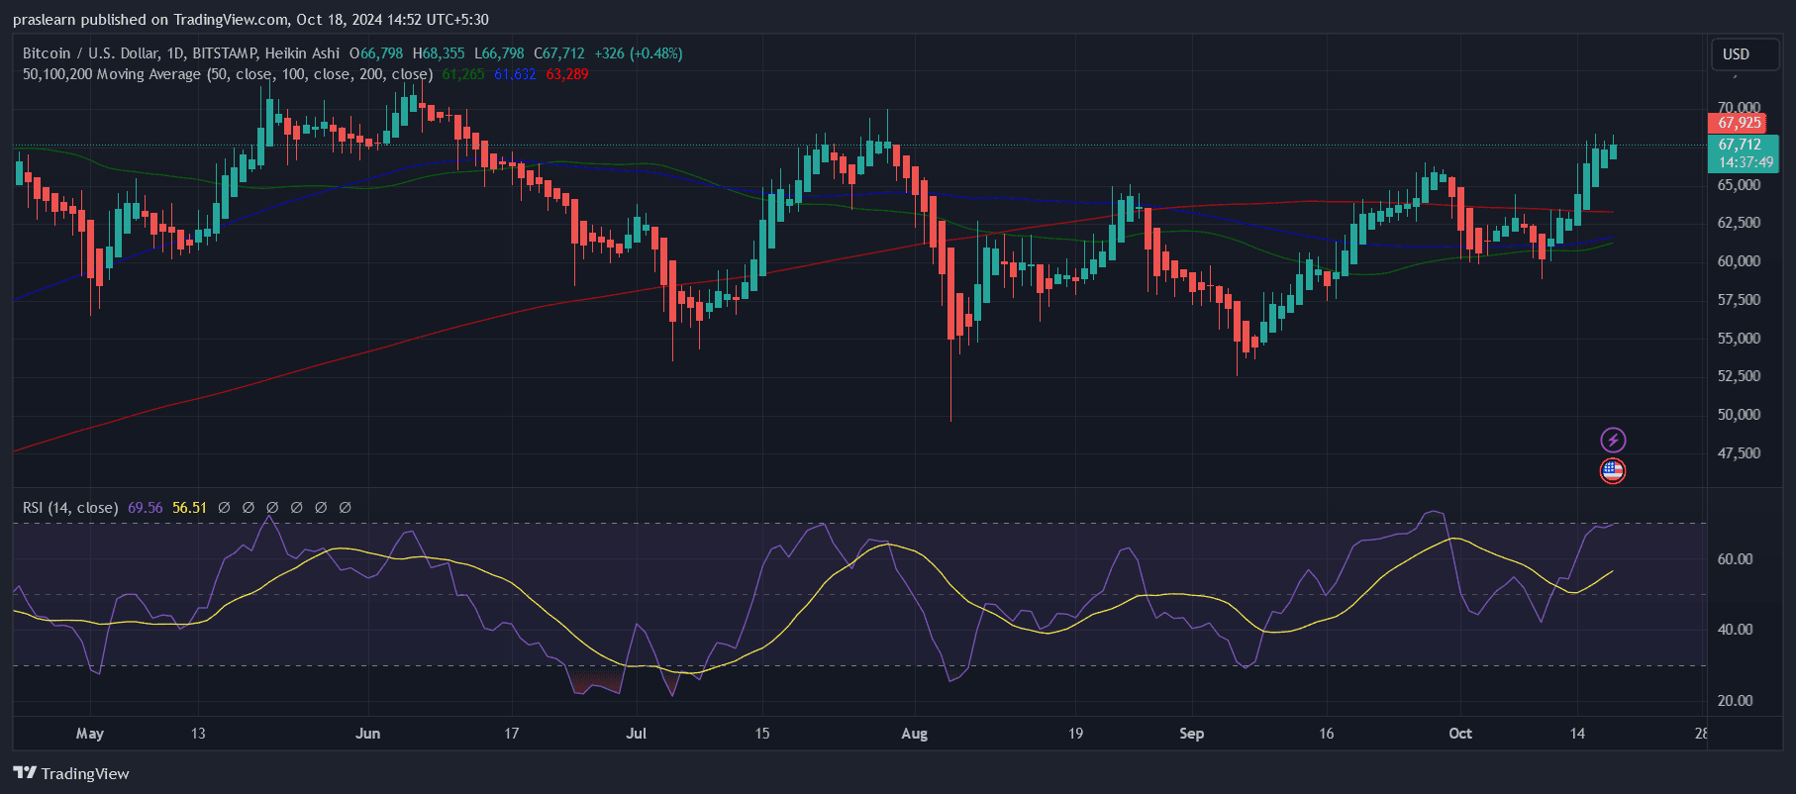The height and width of the screenshot is (794, 1796).
Task: Click the purple lightning bolt event icon
Action: [x=1613, y=440]
